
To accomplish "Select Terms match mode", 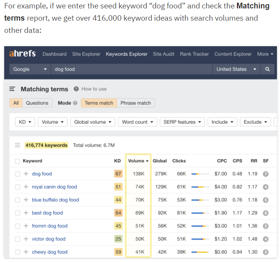I will pyautogui.click(x=99, y=103).
